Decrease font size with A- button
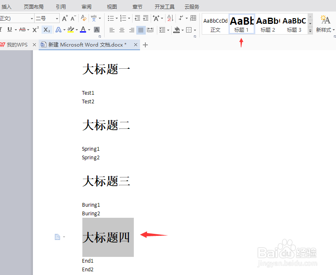This screenshot has width=336, height=275. pyautogui.click(x=73, y=19)
